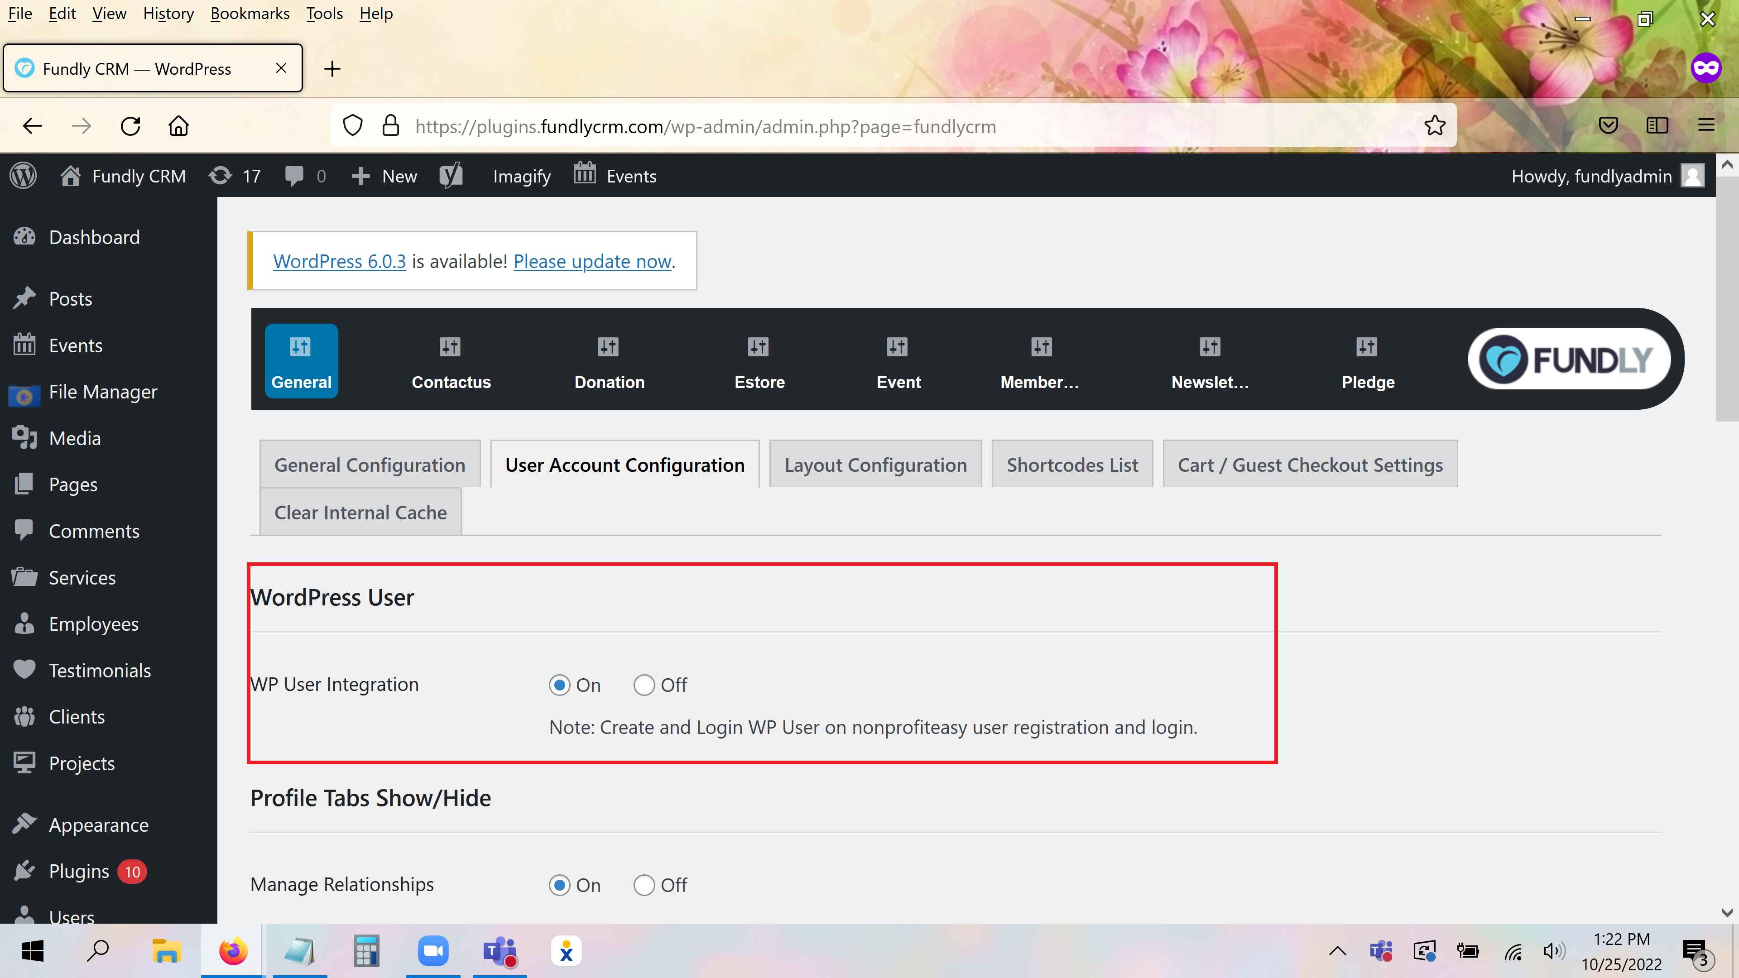Open the comments bubble in admin bar
1739x978 pixels.
click(x=294, y=176)
